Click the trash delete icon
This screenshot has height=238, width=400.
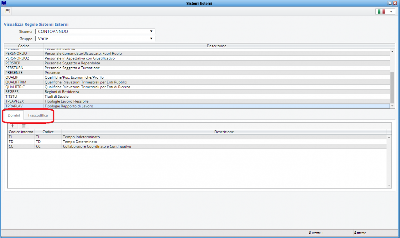click(x=24, y=126)
